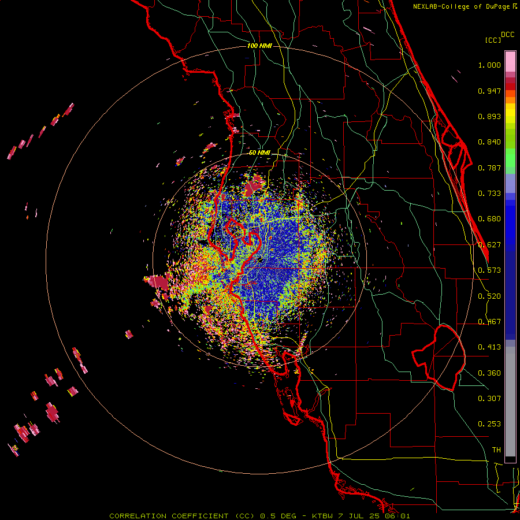
Task: Select the 0.253 scale value
Action: pyautogui.click(x=489, y=424)
